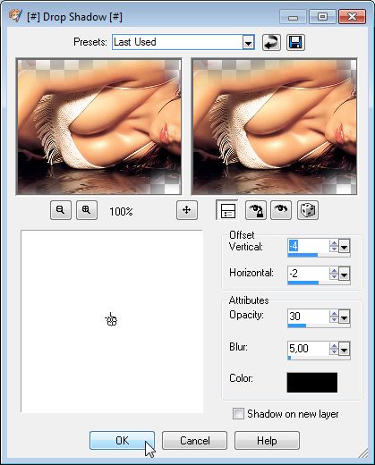Open the Presets dropdown list
375x465 pixels.
(x=248, y=43)
